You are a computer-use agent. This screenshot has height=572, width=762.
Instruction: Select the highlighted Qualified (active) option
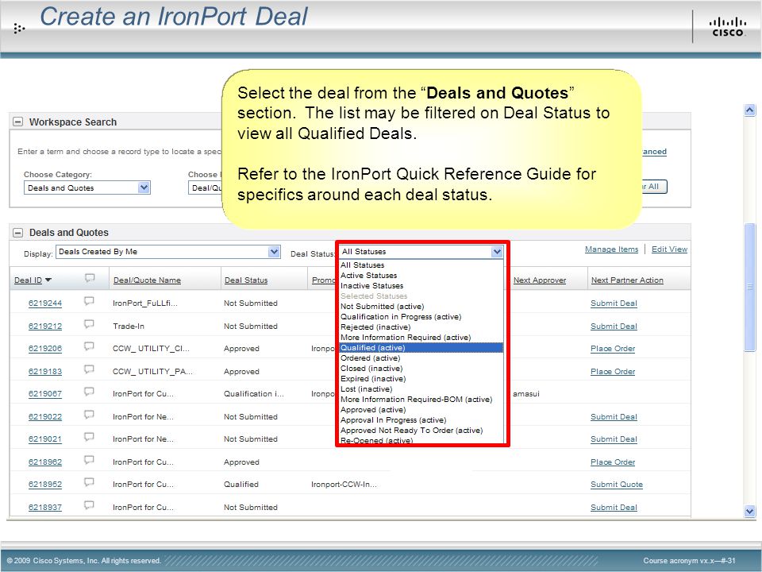[x=421, y=348]
